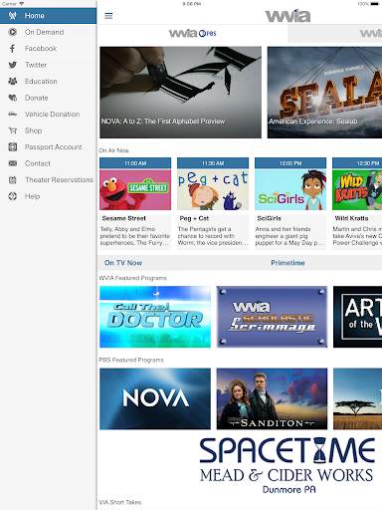Open American Experience Sealab video
This screenshot has height=510, width=382.
click(x=324, y=93)
